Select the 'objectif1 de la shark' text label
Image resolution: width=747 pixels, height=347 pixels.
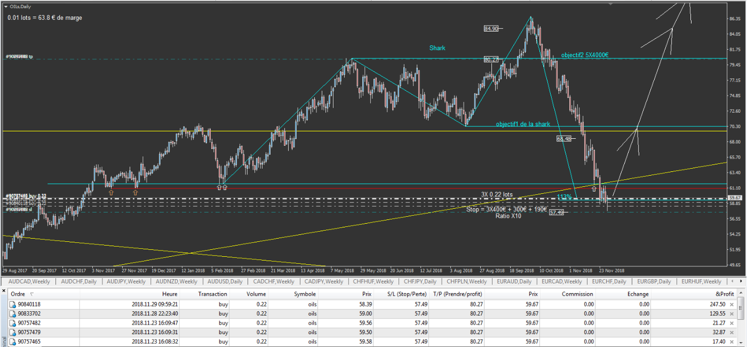(523, 124)
